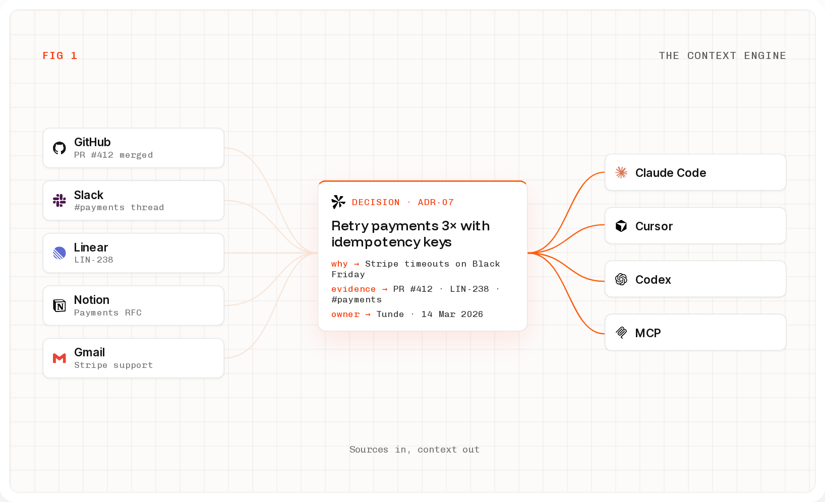Screen dimensions: 825x502
Task: Click the "Retry payments 3× with idempotency keys" heading
Action: click(410, 234)
